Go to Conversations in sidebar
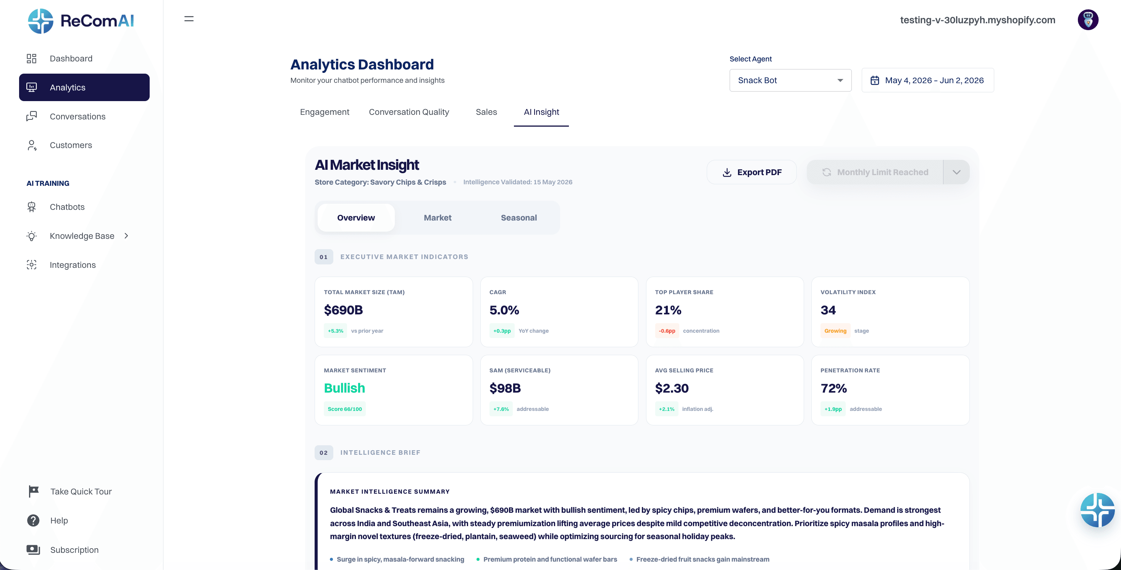The height and width of the screenshot is (570, 1121). (84, 116)
